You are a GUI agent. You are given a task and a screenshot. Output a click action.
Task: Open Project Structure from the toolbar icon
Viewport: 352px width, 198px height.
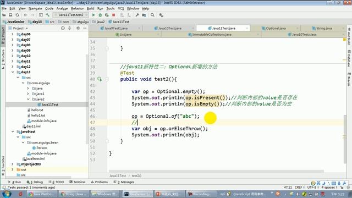tap(144, 15)
